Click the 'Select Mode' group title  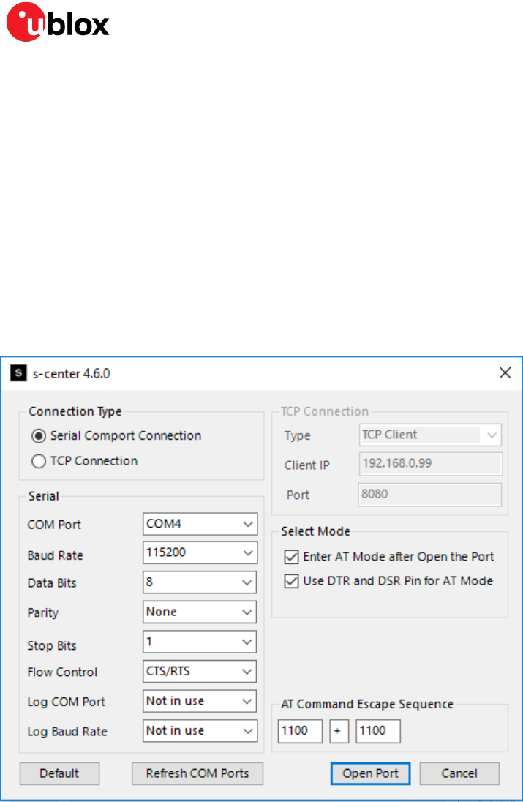(x=315, y=531)
